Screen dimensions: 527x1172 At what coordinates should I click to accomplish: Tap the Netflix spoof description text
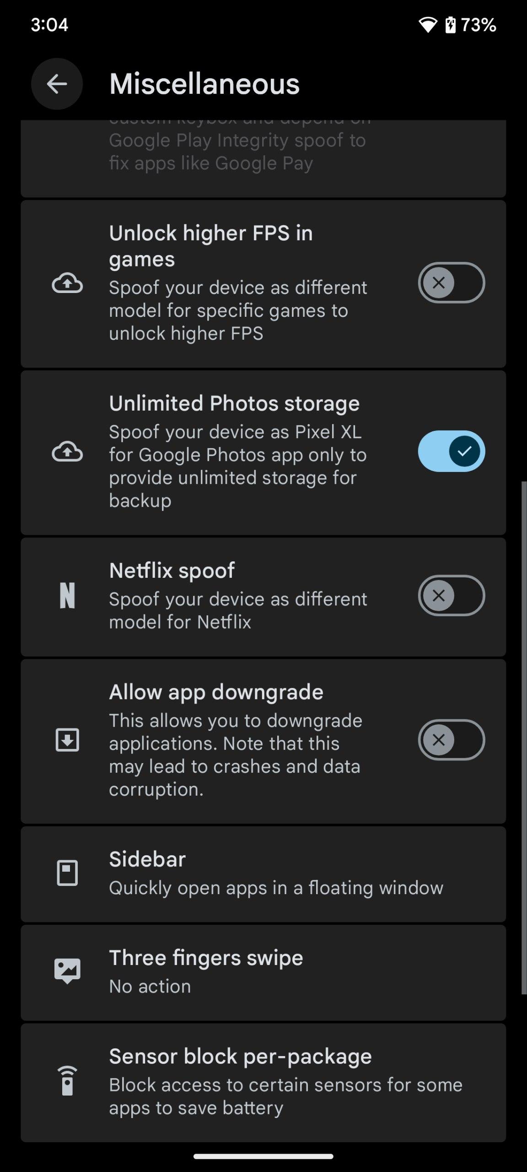click(x=238, y=610)
